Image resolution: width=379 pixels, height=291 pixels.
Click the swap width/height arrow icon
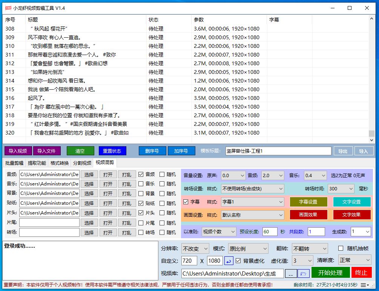(x=229, y=260)
